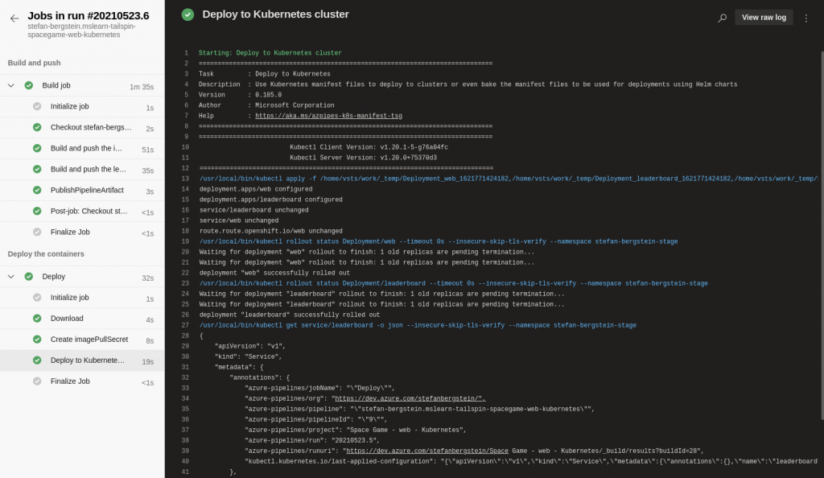Go back using the left arrow
Viewport: 824px width, 478px height.
click(14, 19)
